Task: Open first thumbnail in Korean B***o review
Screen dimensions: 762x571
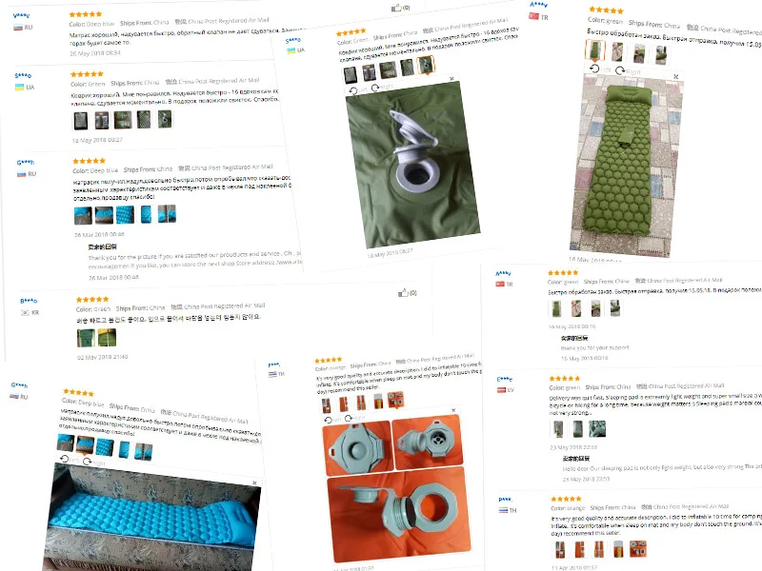Action: click(86, 338)
